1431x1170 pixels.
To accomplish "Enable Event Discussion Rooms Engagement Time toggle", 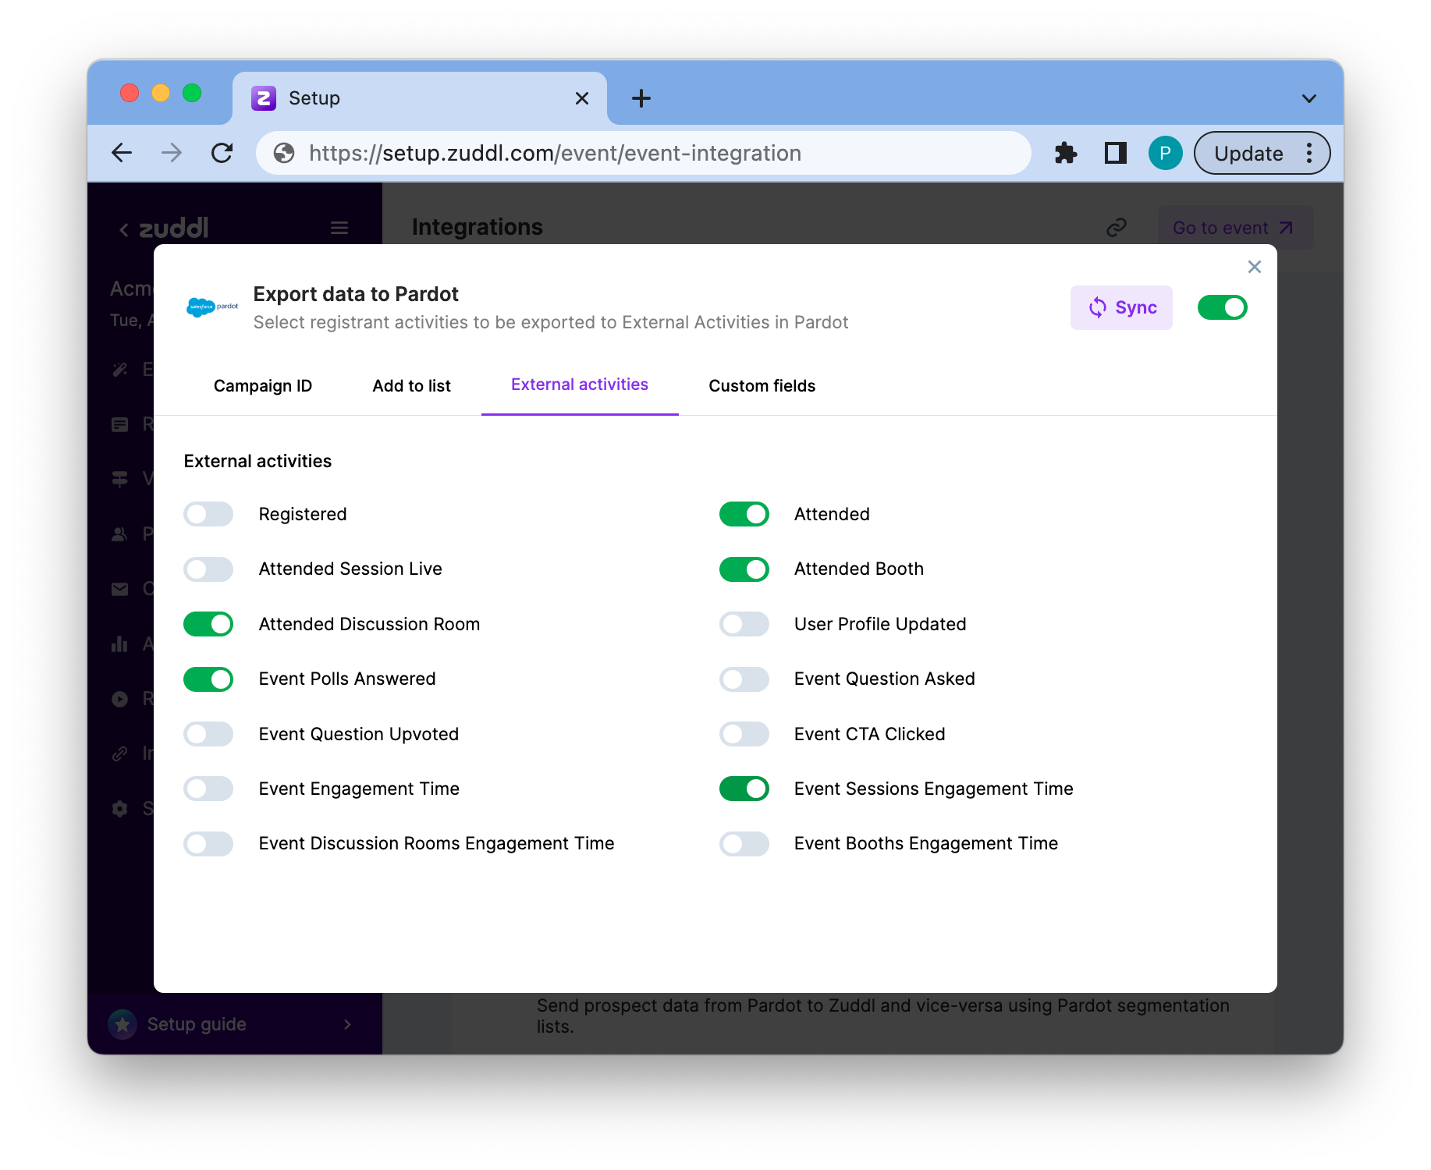I will click(208, 843).
